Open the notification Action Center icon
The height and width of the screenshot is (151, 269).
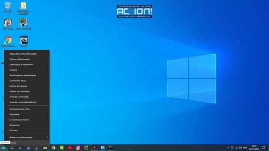pyautogui.click(x=264, y=148)
